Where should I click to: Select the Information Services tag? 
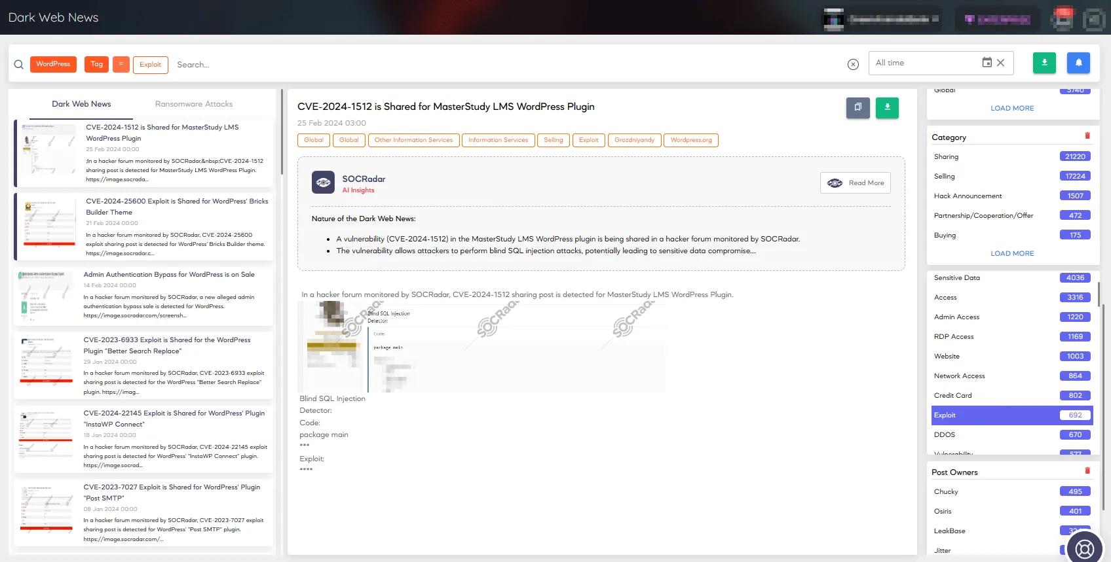tap(498, 140)
